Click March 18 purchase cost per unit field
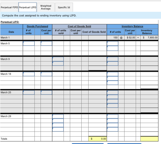161x144 pixels. (x=46, y=74)
